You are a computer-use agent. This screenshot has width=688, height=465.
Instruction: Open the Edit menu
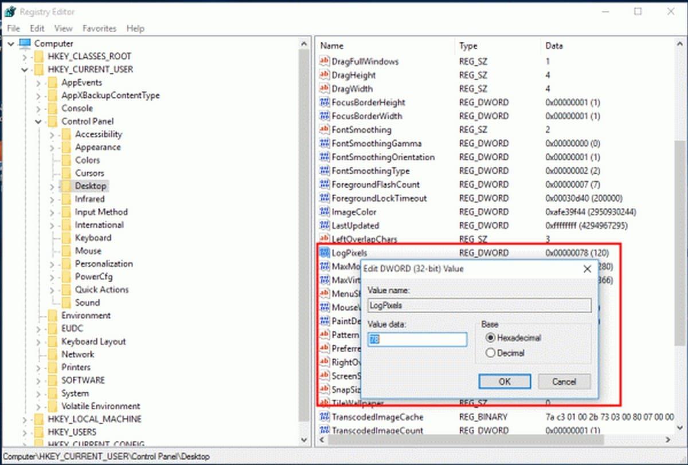(37, 28)
